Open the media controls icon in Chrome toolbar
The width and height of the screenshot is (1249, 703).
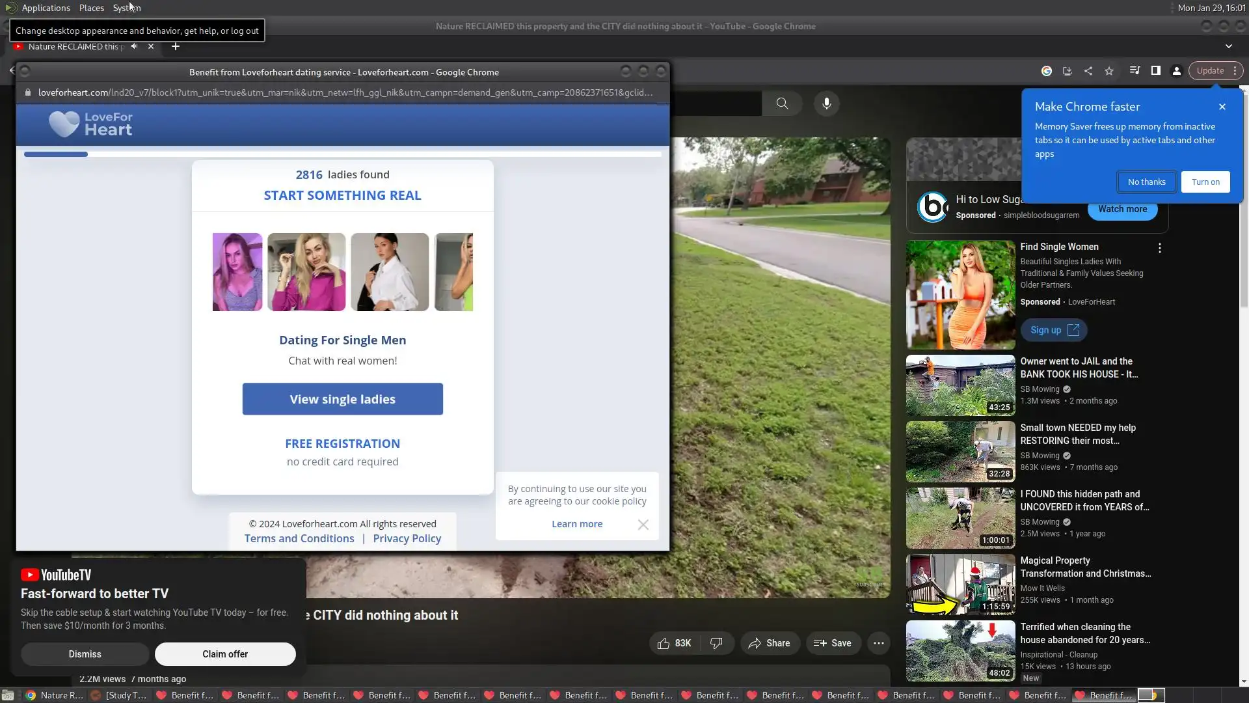(1135, 71)
